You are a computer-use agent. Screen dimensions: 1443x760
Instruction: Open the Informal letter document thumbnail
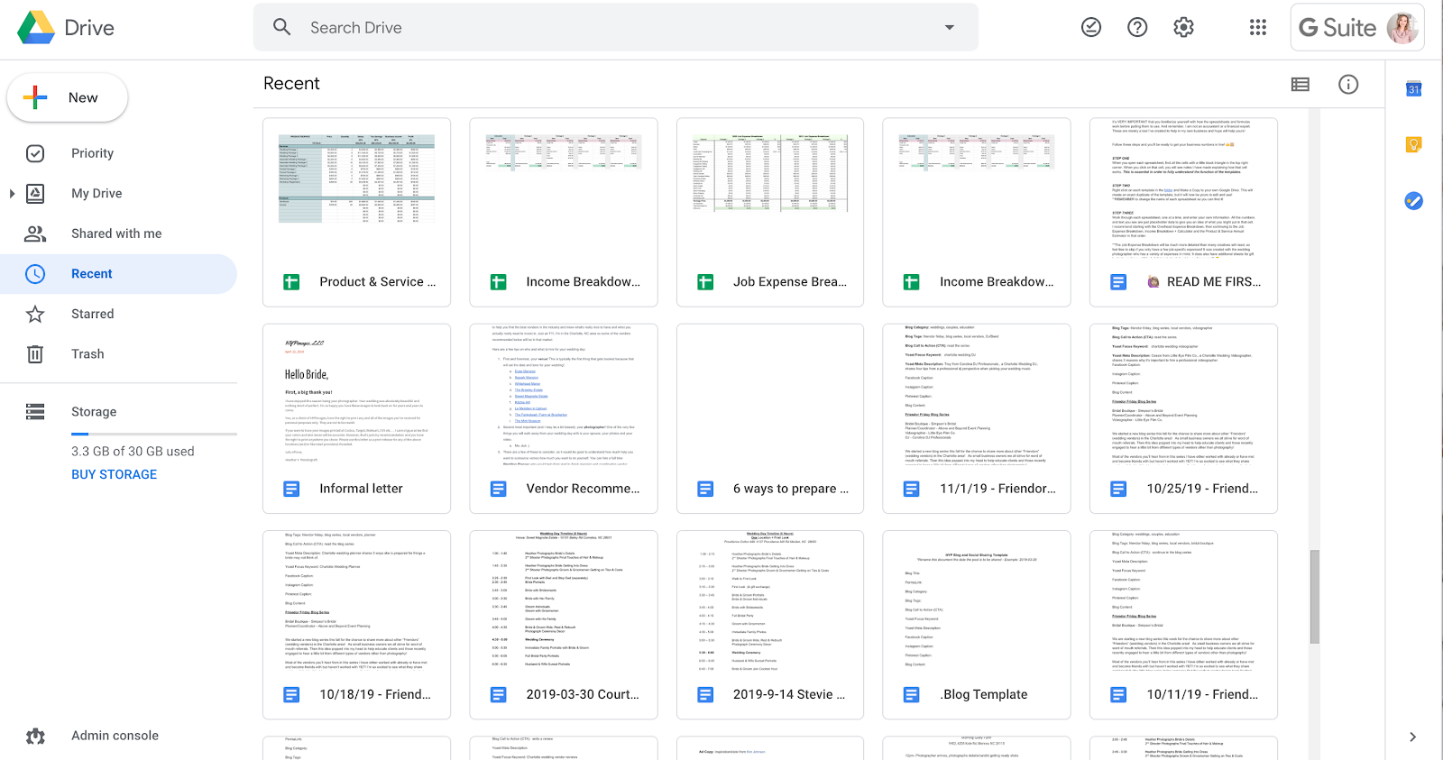[x=356, y=394]
